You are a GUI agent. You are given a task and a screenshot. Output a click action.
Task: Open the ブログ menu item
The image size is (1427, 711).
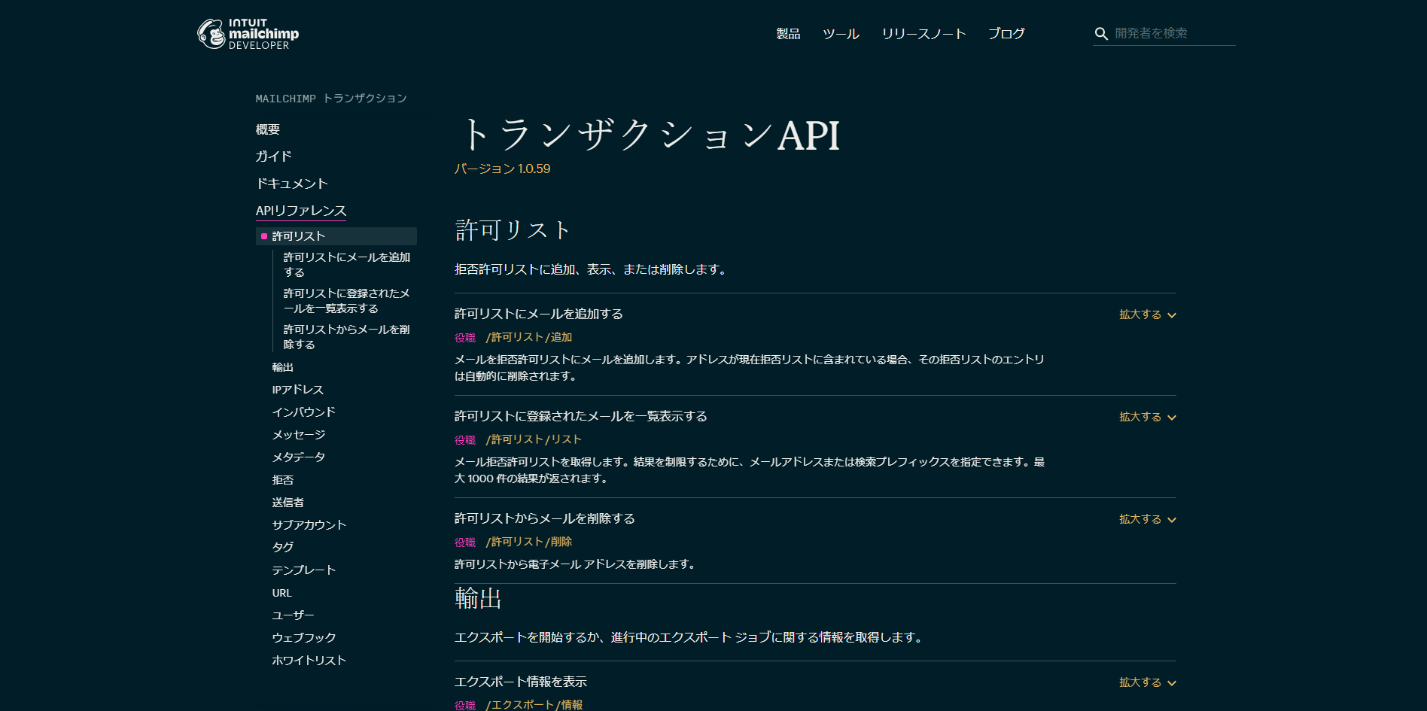coord(1006,34)
